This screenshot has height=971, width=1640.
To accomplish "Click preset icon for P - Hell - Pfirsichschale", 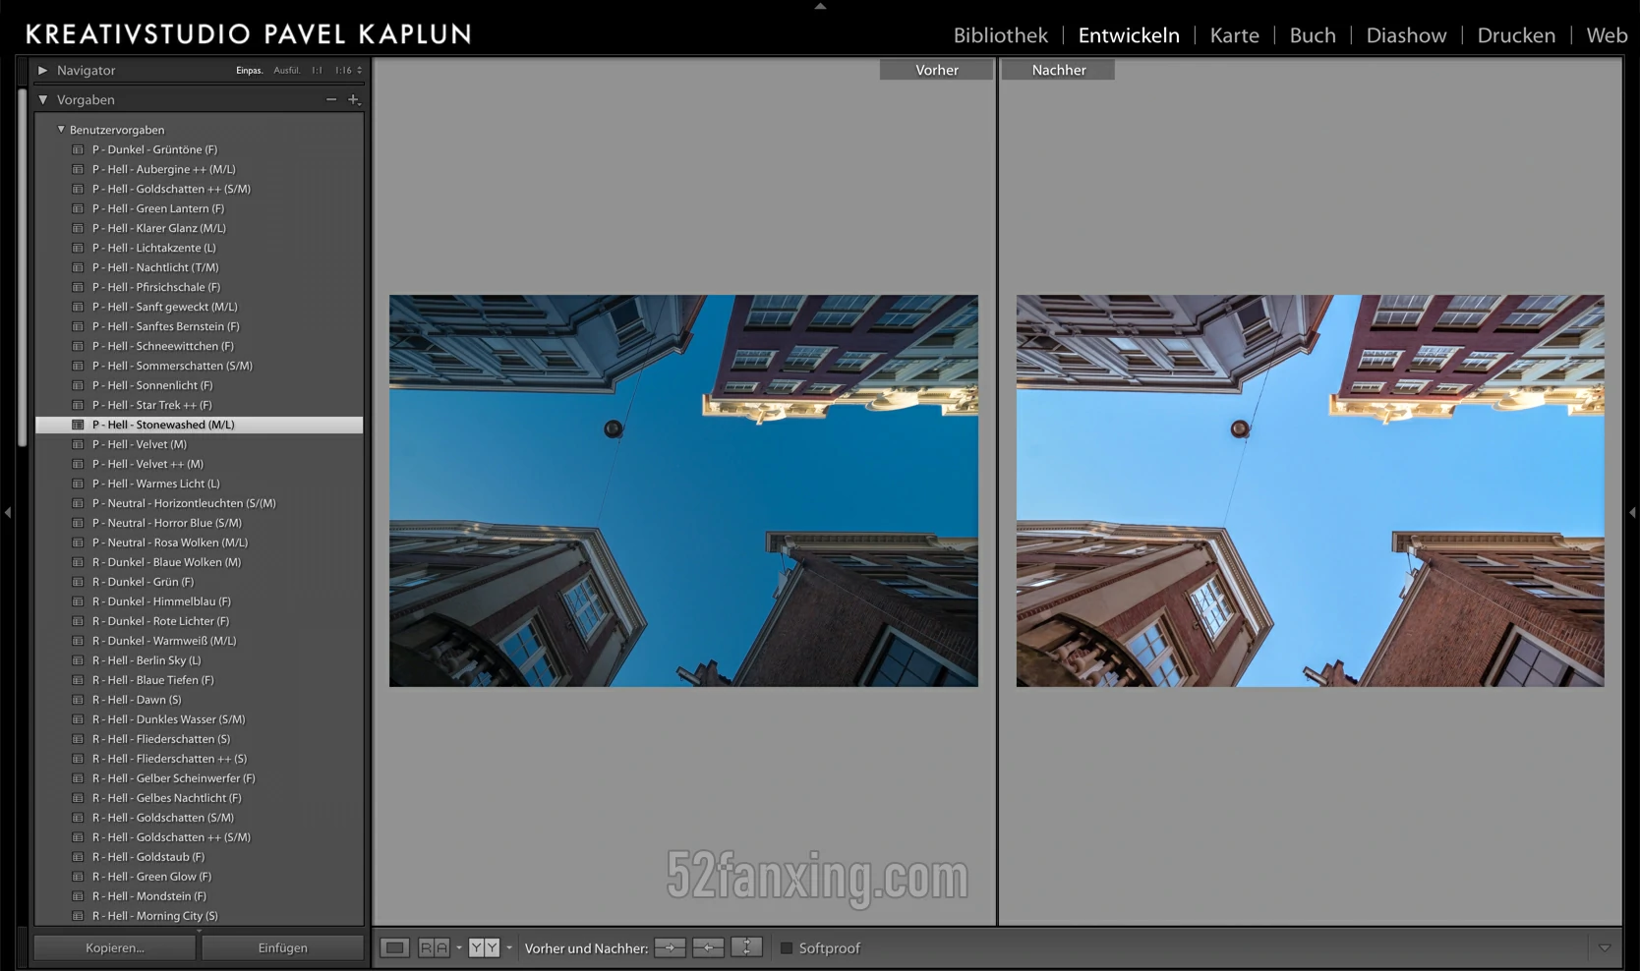I will pyautogui.click(x=78, y=287).
